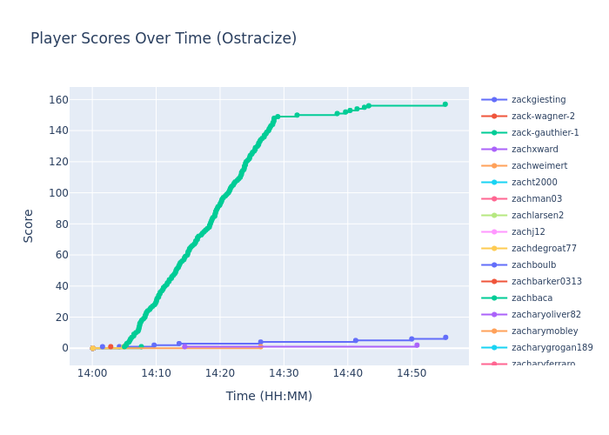Hide zacharymobley series from chart

coord(544,331)
